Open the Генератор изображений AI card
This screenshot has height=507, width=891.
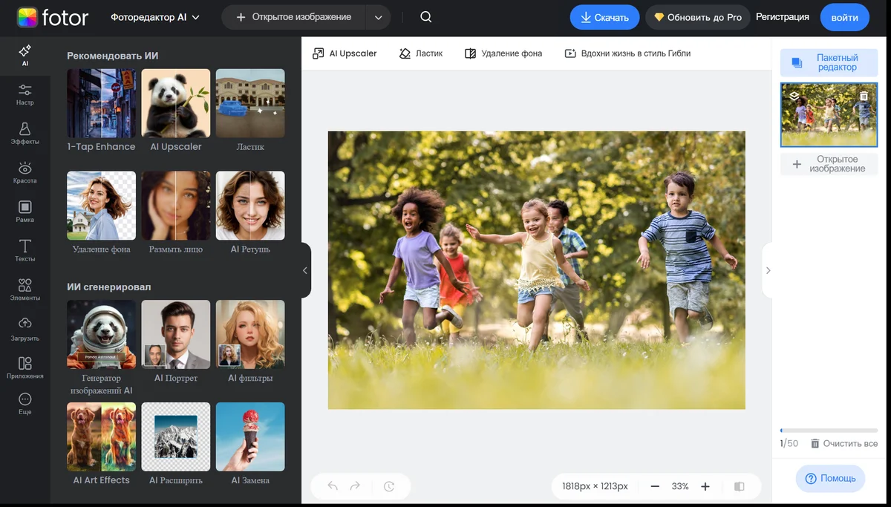click(102, 348)
